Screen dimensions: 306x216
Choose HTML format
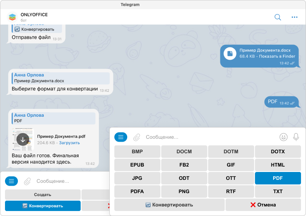coord(278,165)
